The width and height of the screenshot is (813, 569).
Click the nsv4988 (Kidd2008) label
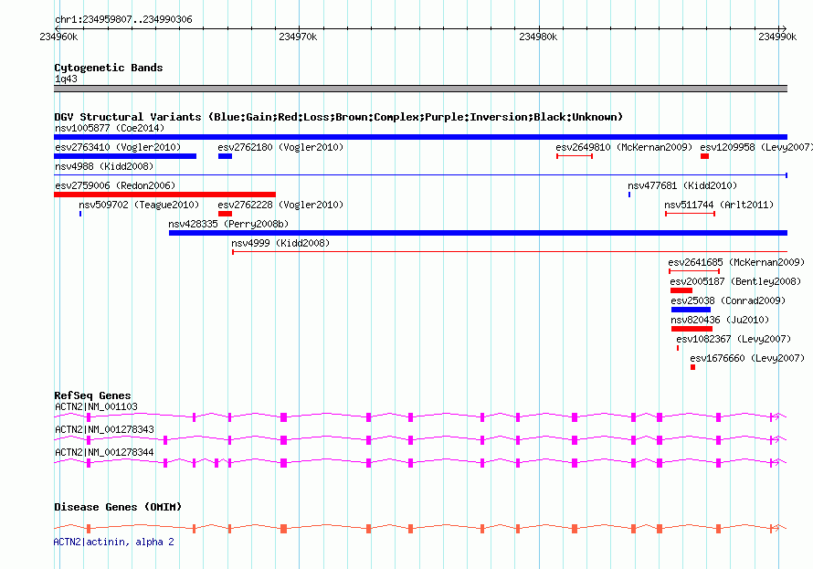click(104, 166)
